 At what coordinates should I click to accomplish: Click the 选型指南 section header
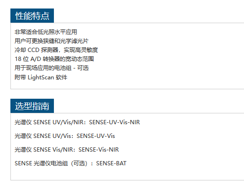click(32, 106)
